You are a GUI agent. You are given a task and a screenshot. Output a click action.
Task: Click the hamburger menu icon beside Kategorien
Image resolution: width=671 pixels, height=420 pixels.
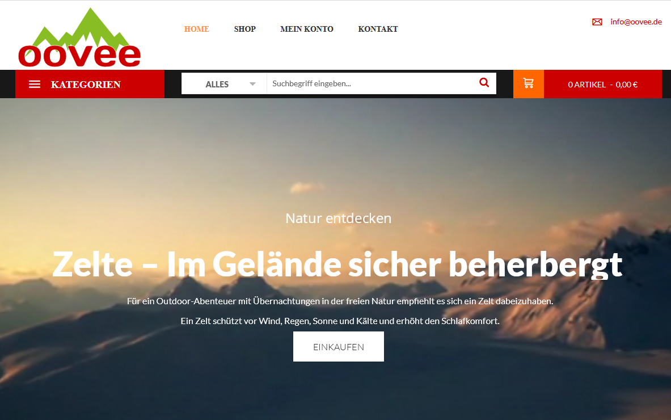pyautogui.click(x=35, y=85)
